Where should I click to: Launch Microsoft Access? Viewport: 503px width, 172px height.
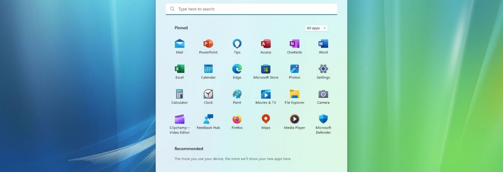pyautogui.click(x=266, y=47)
